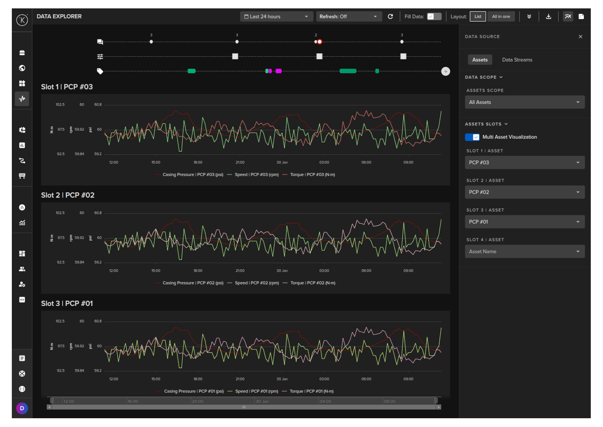Toggle the chart overlay icon in toolbar

[568, 16]
